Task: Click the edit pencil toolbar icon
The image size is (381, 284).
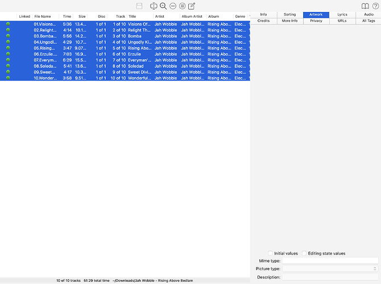Action: pos(192,6)
